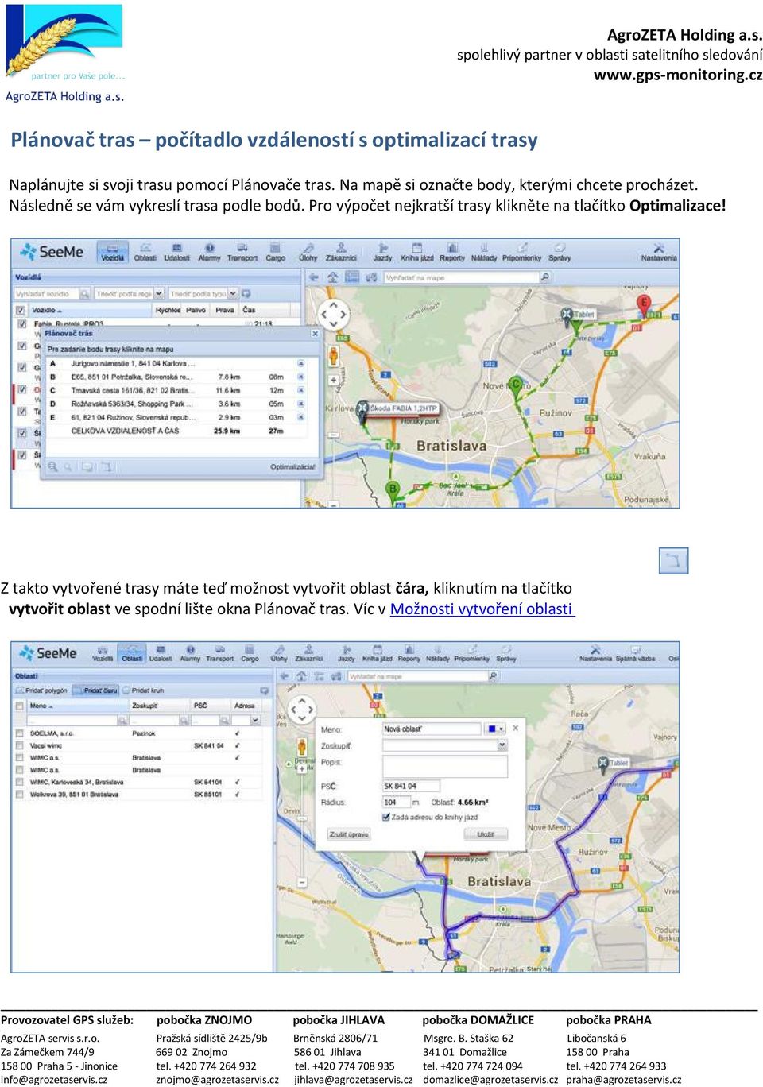The width and height of the screenshot is (763, 1087).
Task: Open the Triediť podľa regi dropdown
Action: [x=159, y=294]
